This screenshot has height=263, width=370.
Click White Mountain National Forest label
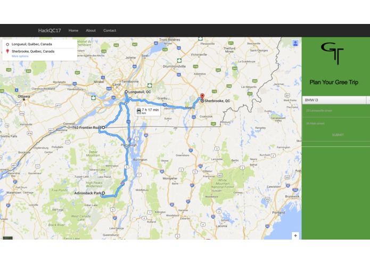(x=223, y=183)
